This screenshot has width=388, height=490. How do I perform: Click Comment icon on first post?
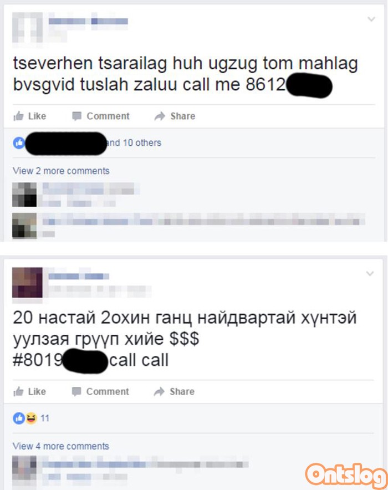[x=77, y=116]
